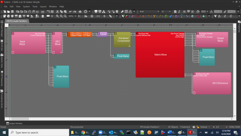
Task: Open the View menu
Action: click(18, 6)
